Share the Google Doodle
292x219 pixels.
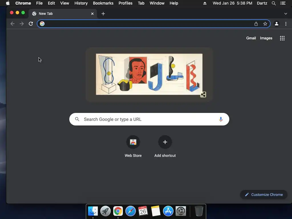pyautogui.click(x=203, y=94)
